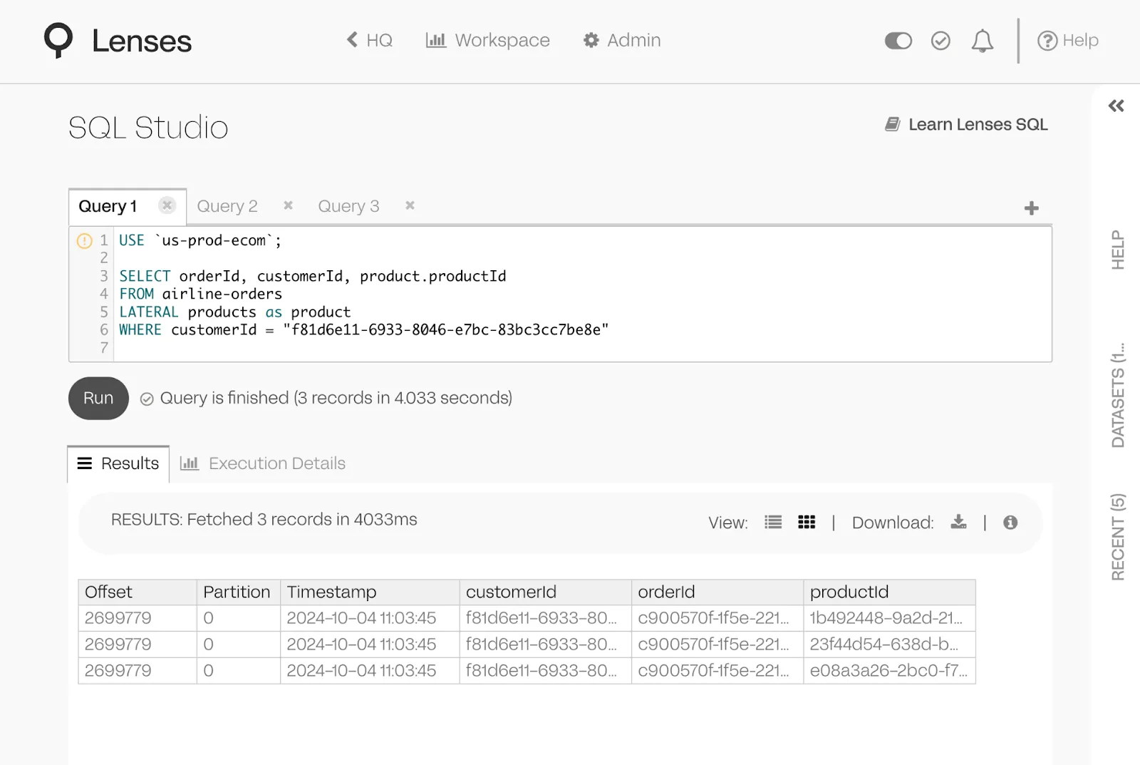The image size is (1140, 765).
Task: Run the query
Action: tap(98, 398)
